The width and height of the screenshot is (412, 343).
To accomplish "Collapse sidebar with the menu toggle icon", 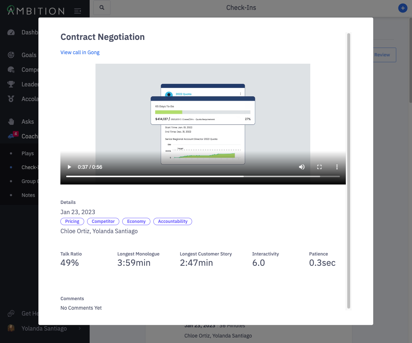I will pyautogui.click(x=78, y=11).
